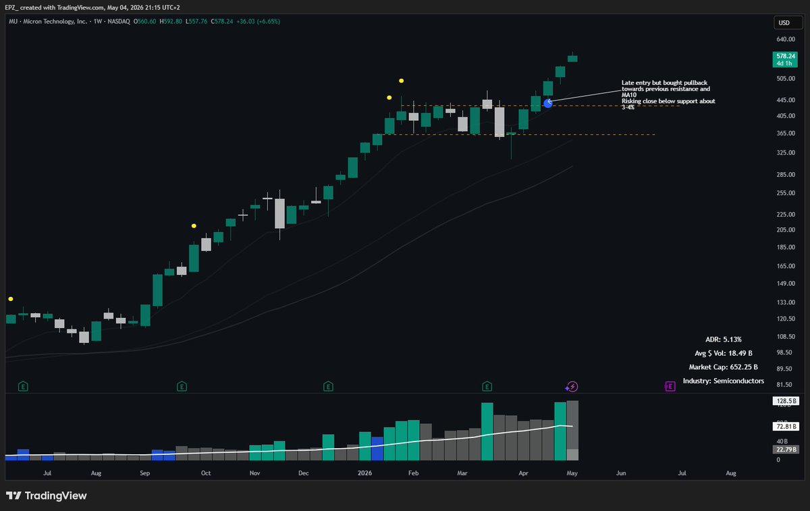Screen dimensions: 810x511
Task: Click the EPZ_ created with TradingView.com header
Action: [x=91, y=8]
